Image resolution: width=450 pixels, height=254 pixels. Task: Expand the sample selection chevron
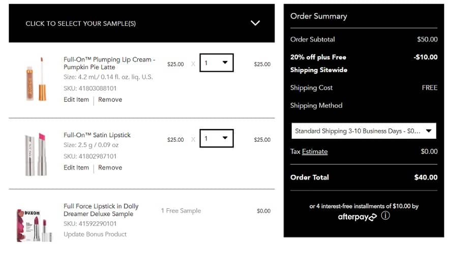coord(255,23)
